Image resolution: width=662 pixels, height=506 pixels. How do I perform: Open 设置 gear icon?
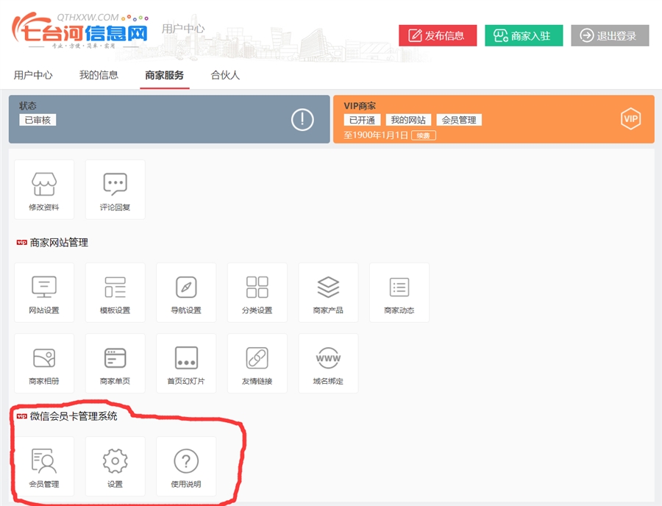(115, 461)
